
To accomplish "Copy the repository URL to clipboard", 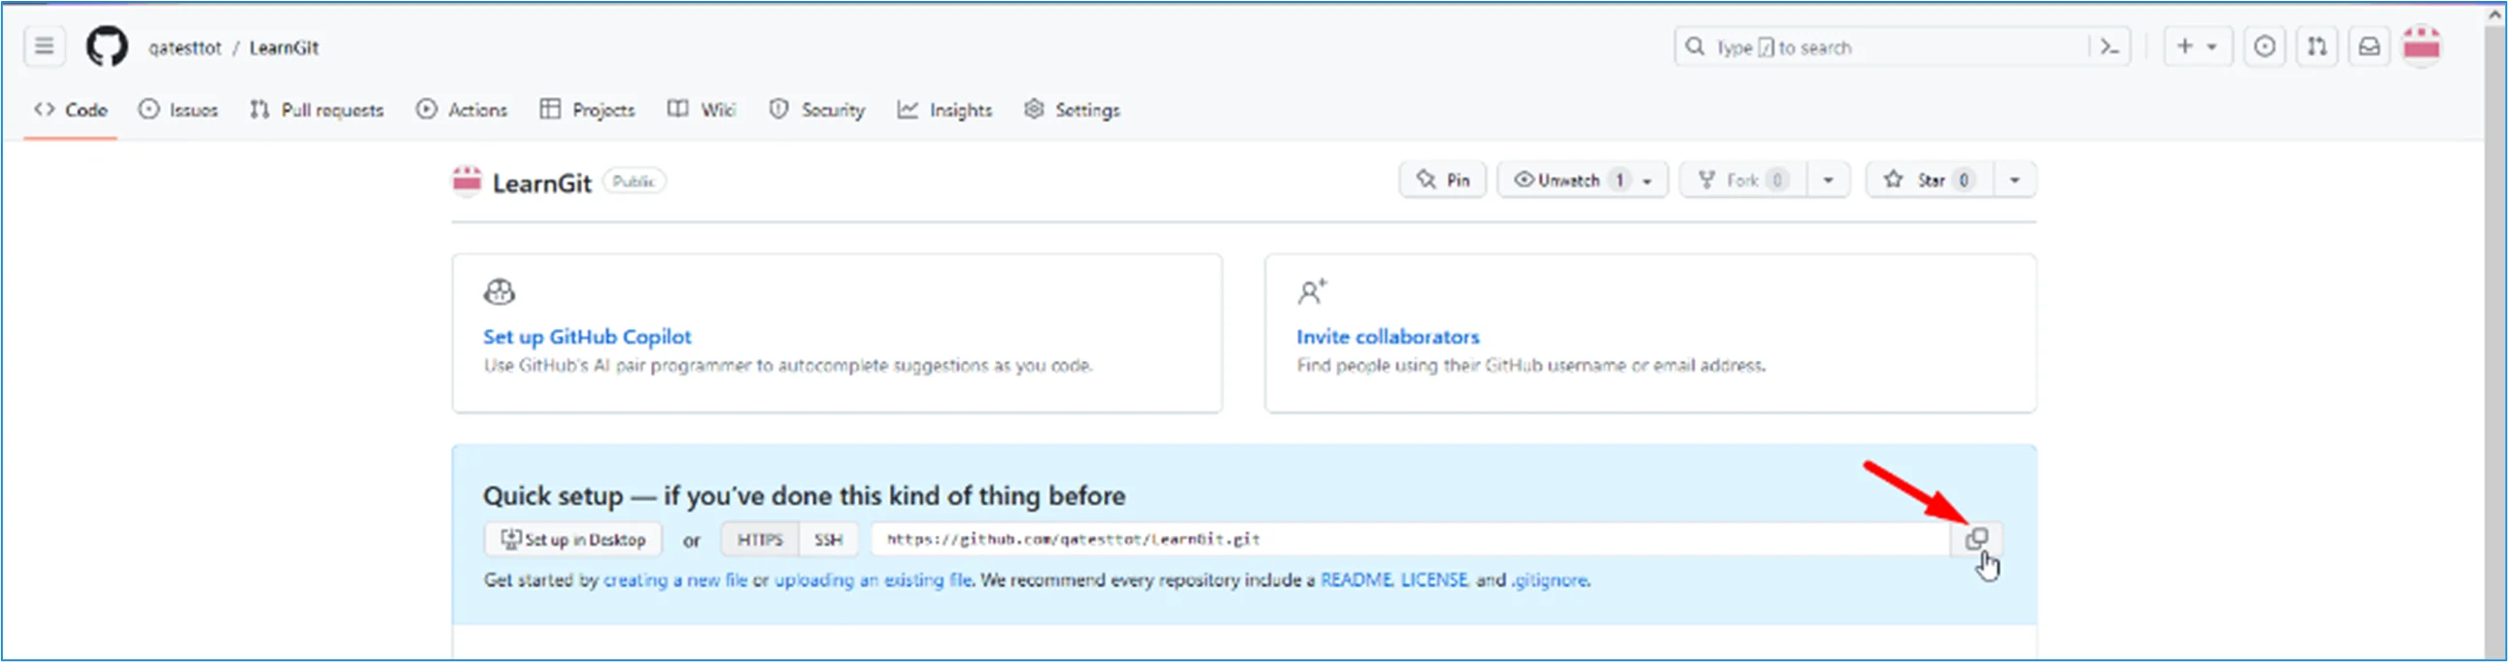I will coord(1976,540).
